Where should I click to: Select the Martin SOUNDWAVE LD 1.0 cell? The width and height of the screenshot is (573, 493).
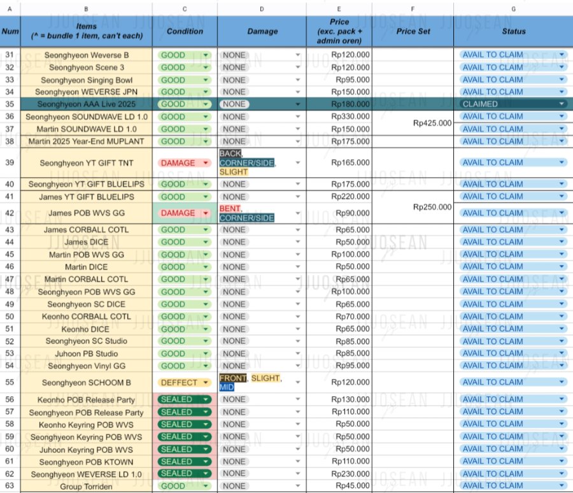pyautogui.click(x=86, y=129)
